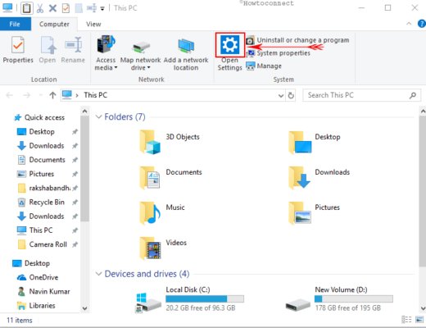Go up one level with Up arrow
426x328 pixels.
(52, 95)
